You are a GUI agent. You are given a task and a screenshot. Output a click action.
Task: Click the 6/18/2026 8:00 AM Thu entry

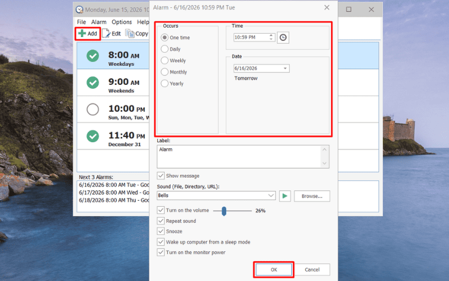click(114, 200)
